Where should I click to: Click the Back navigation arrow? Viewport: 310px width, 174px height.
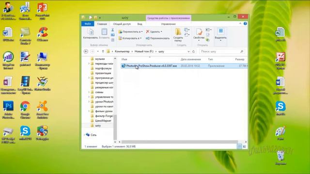(x=86, y=52)
